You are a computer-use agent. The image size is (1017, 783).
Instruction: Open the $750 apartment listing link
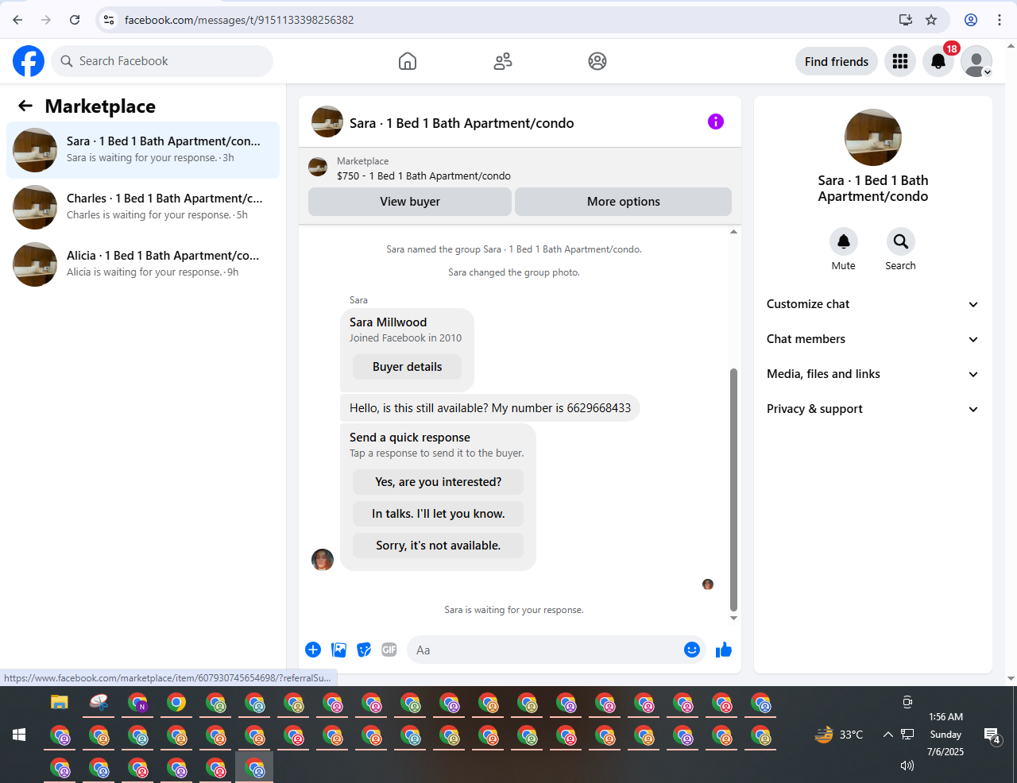click(423, 176)
